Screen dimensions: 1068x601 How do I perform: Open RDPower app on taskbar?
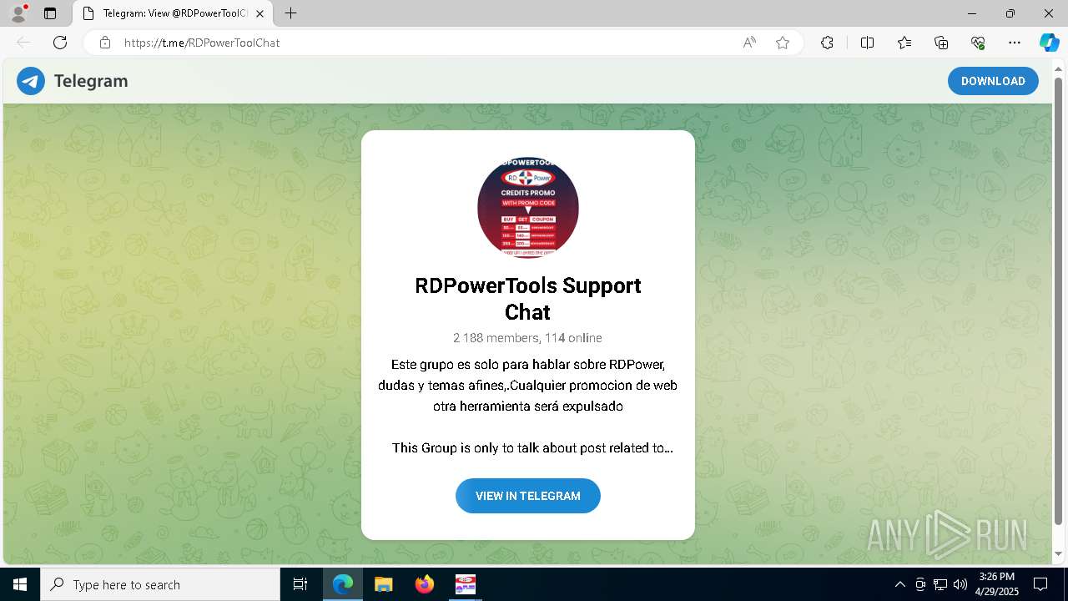point(466,584)
